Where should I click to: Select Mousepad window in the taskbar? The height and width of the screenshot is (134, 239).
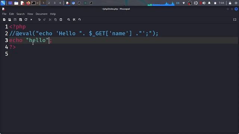[x=67, y=3]
